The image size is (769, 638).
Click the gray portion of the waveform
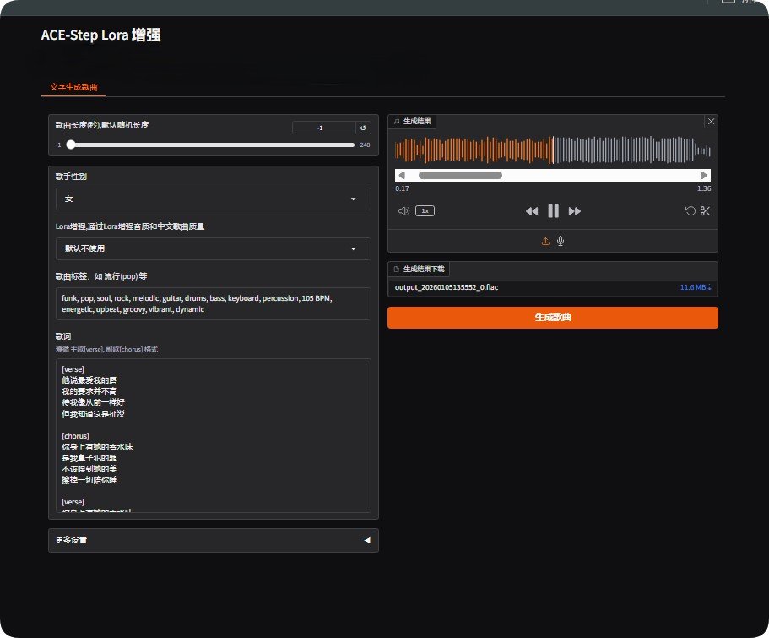coord(633,150)
